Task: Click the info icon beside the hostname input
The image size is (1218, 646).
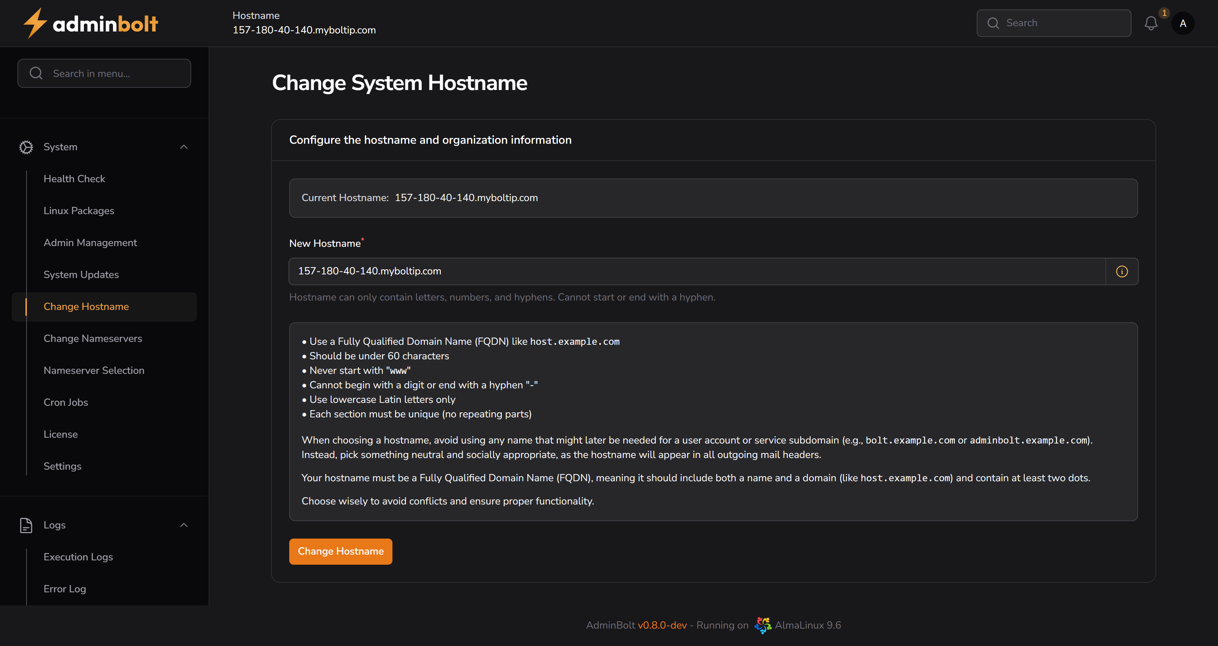Action: (x=1122, y=271)
